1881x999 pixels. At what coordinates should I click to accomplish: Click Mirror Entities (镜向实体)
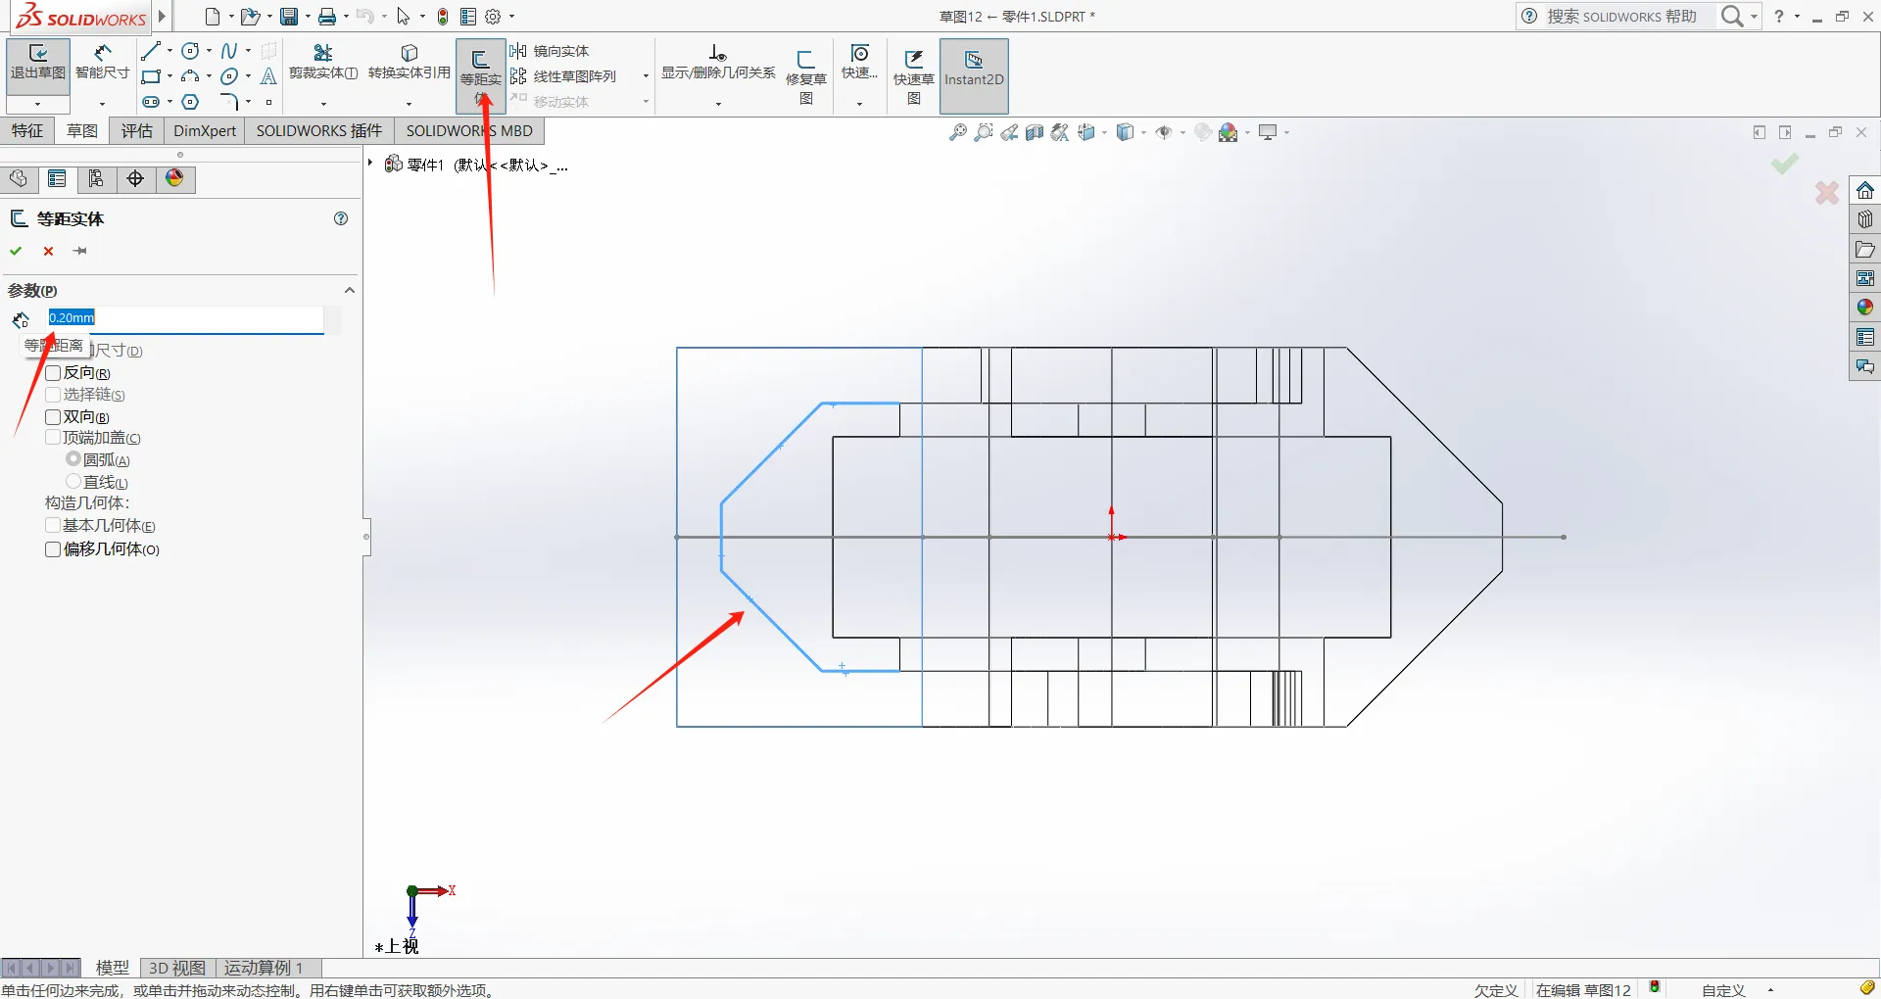point(550,51)
